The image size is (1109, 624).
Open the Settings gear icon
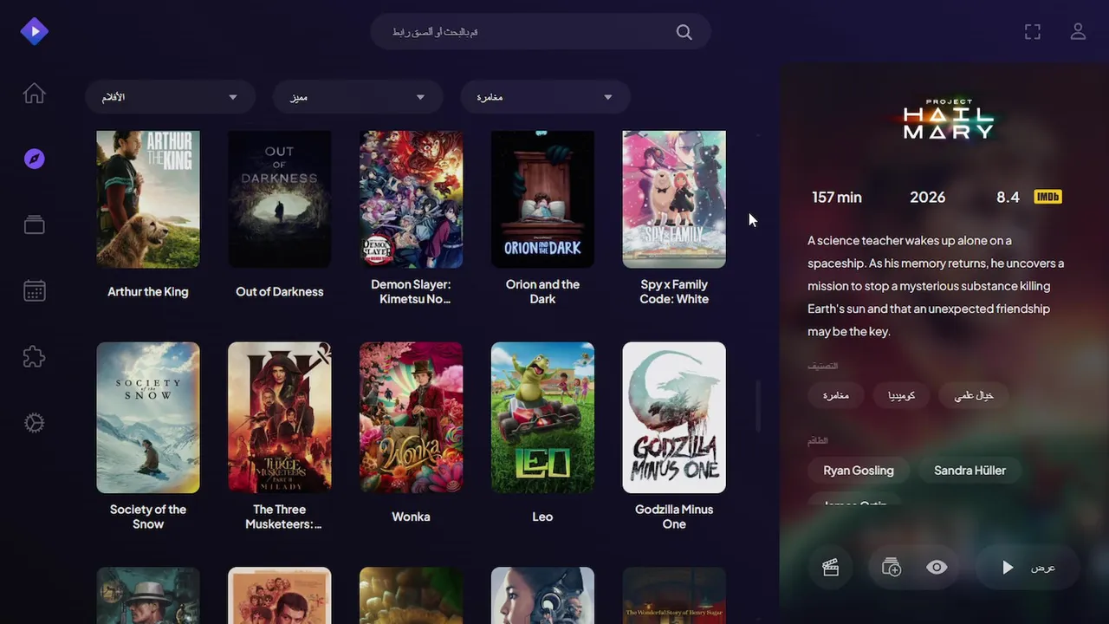35,423
